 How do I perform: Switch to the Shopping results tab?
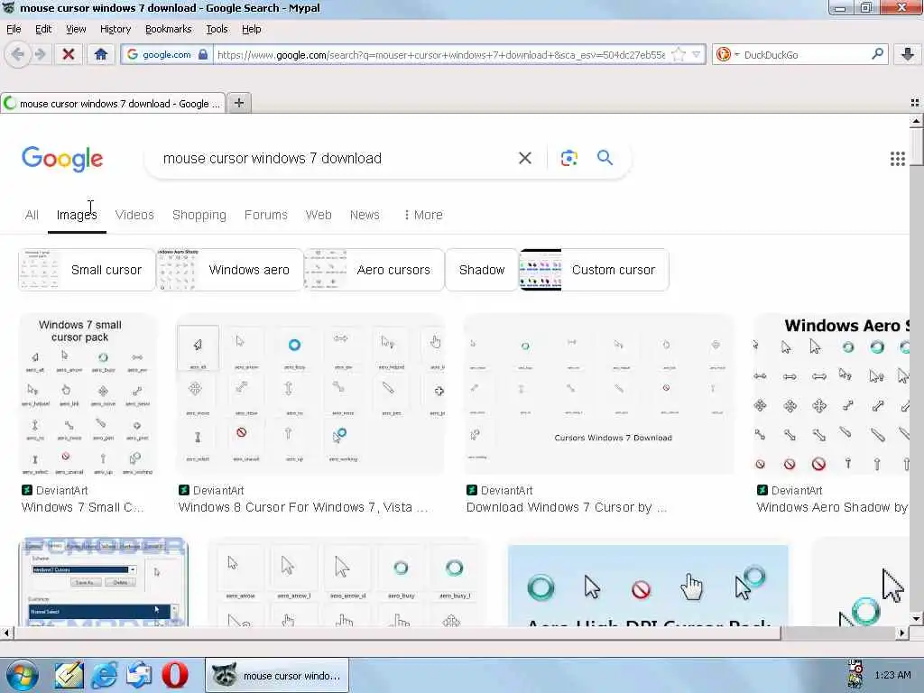tap(199, 215)
